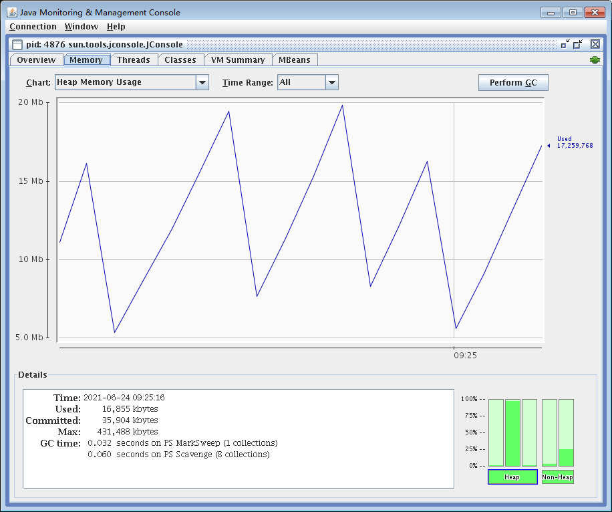Viewport: 612px width, 512px height.
Task: Click the time value 2021-06-24 09:25:16
Action: click(124, 398)
